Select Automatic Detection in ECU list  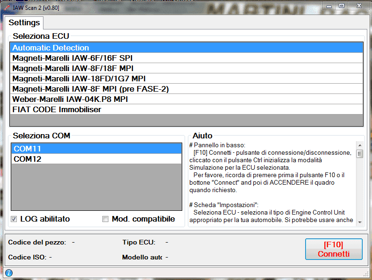pos(186,48)
